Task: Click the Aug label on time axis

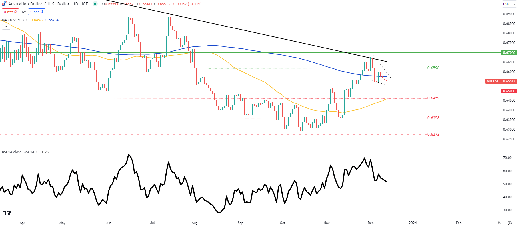Action: pos(195,223)
